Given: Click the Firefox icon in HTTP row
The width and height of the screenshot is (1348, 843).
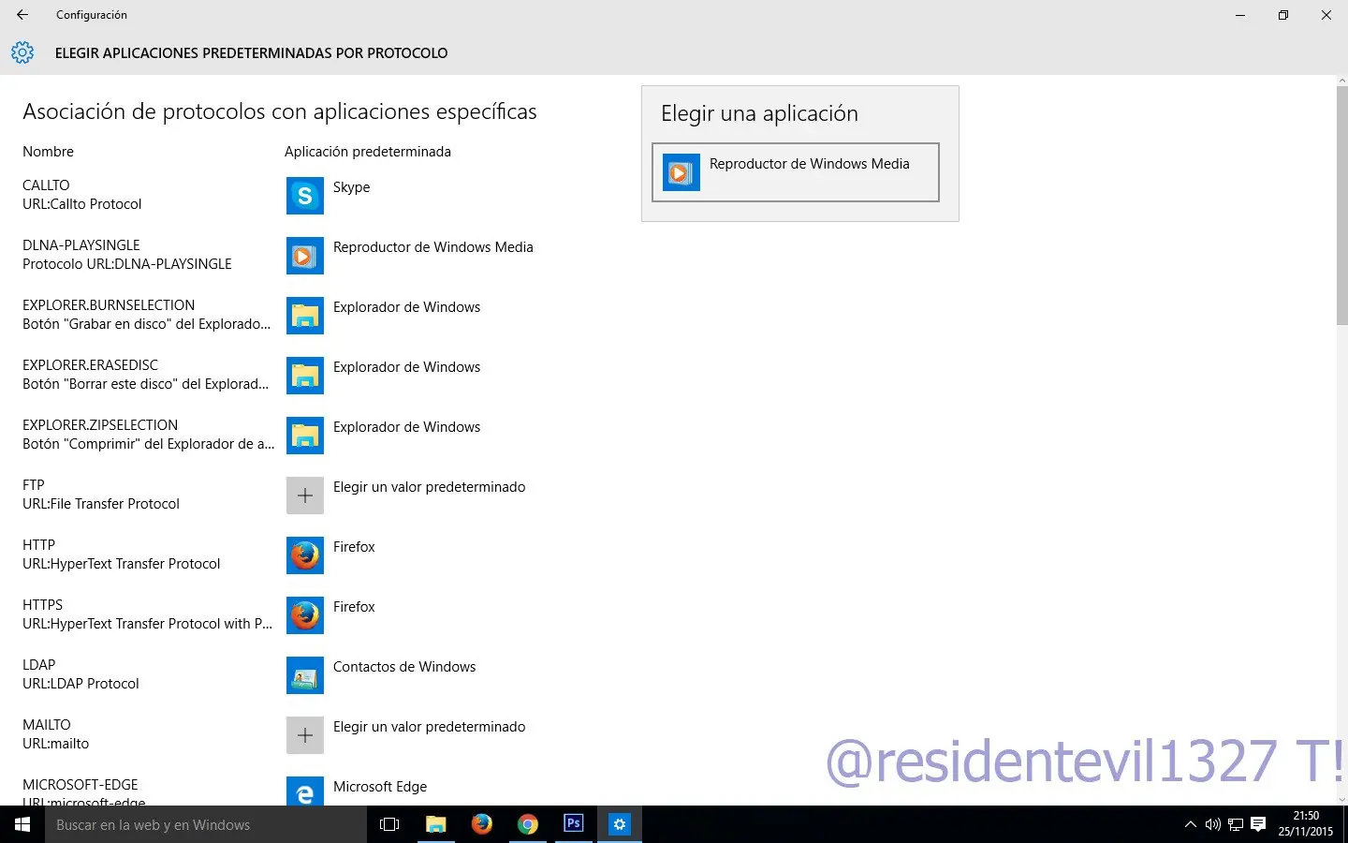Looking at the screenshot, I should point(305,555).
